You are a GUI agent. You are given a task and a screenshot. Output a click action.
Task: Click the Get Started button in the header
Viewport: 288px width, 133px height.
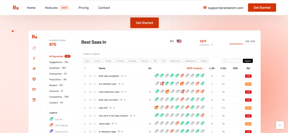click(x=262, y=8)
